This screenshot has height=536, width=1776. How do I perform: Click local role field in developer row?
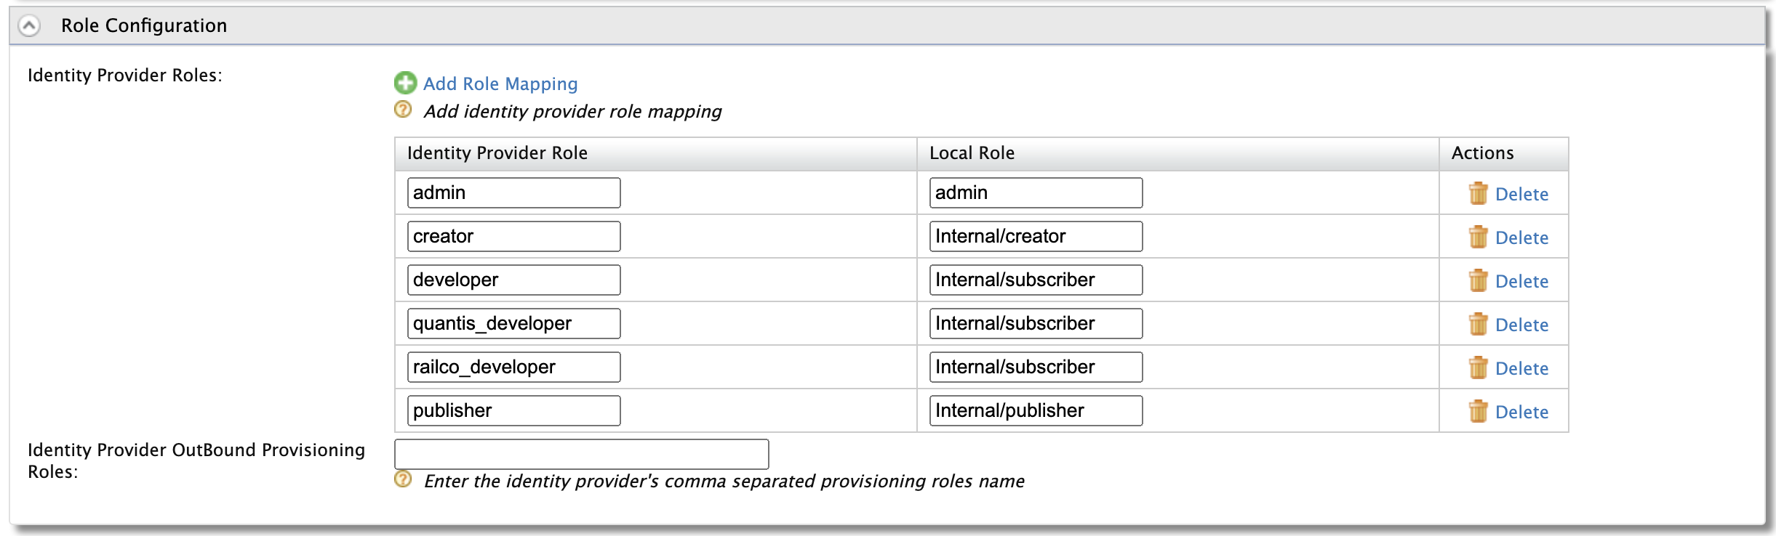[1036, 280]
